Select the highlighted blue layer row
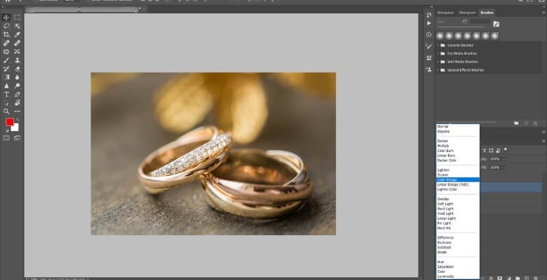 coord(511,188)
